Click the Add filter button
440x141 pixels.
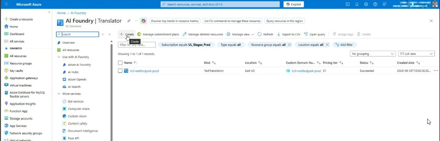pyautogui.click(x=344, y=45)
